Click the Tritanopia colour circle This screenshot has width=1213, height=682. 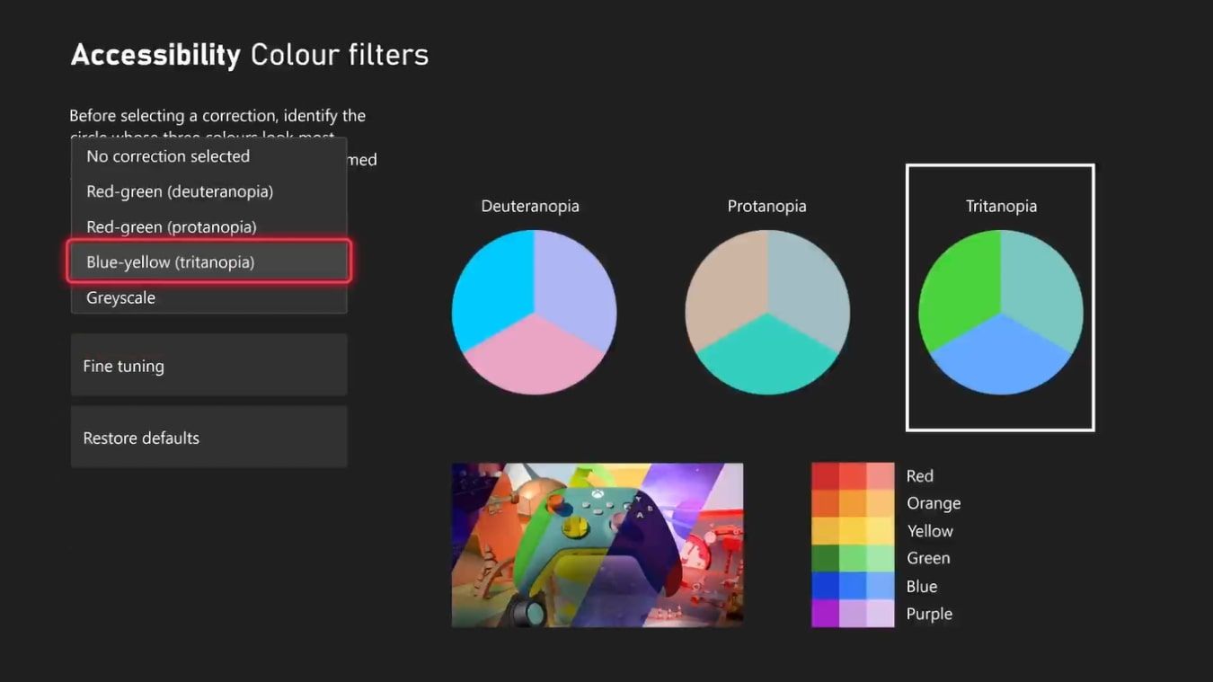(x=1000, y=312)
